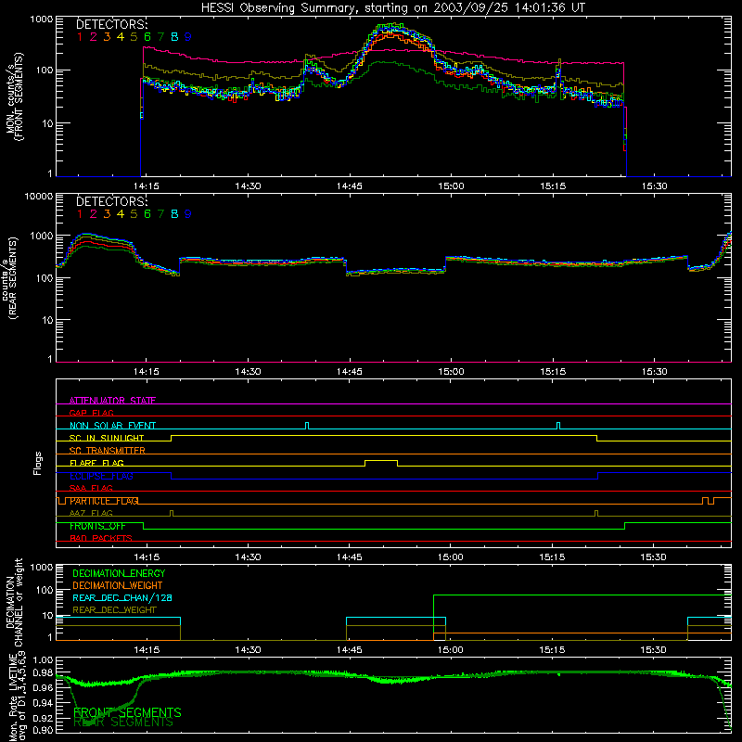The width and height of the screenshot is (742, 742).
Task: Choose detector 8 in rear segments legend
Action: tap(174, 214)
